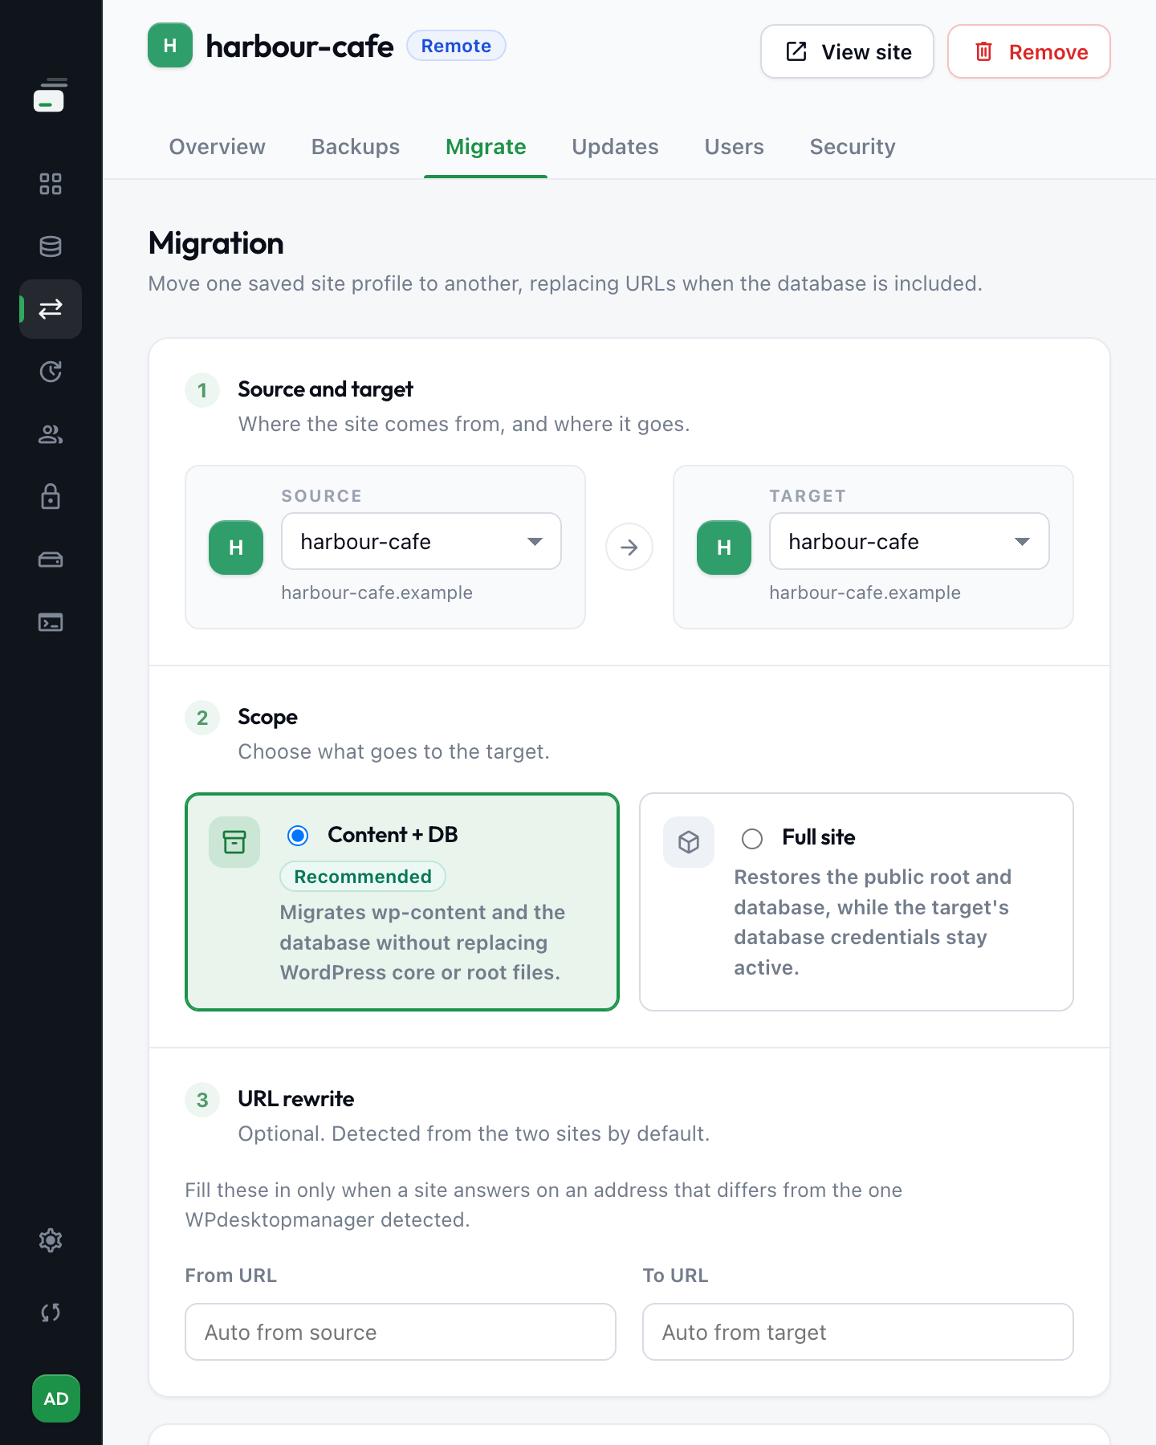1156x1445 pixels.
Task: Open the storage drive sidebar icon
Action: coord(51,560)
